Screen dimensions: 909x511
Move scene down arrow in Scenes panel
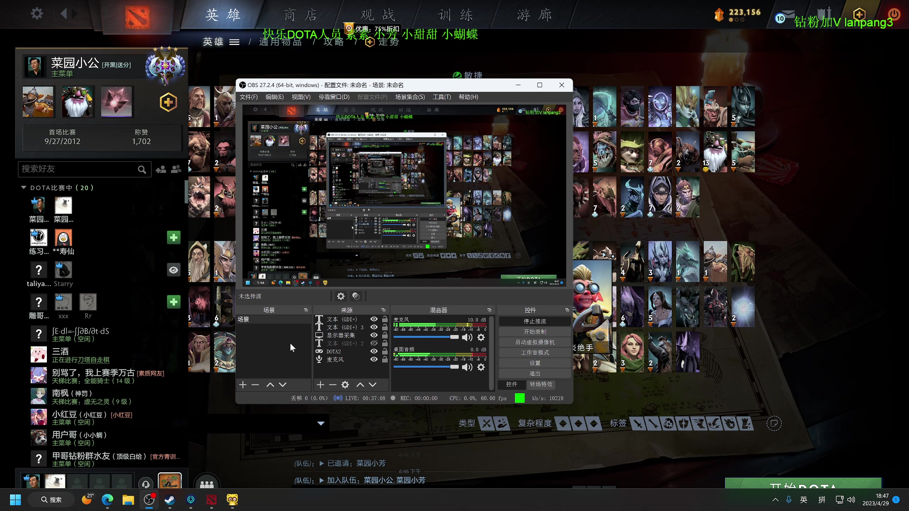pos(283,385)
